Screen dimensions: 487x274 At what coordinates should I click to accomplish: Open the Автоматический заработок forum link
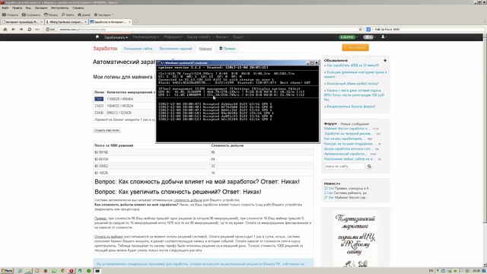(x=345, y=154)
